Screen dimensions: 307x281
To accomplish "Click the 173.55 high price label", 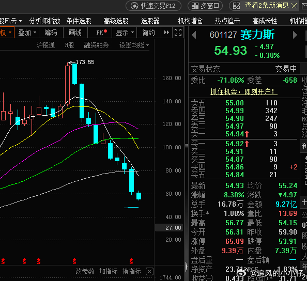I will (85, 62).
